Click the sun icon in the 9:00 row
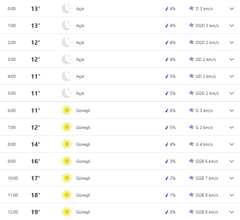The image size is (240, 220). tap(67, 161)
